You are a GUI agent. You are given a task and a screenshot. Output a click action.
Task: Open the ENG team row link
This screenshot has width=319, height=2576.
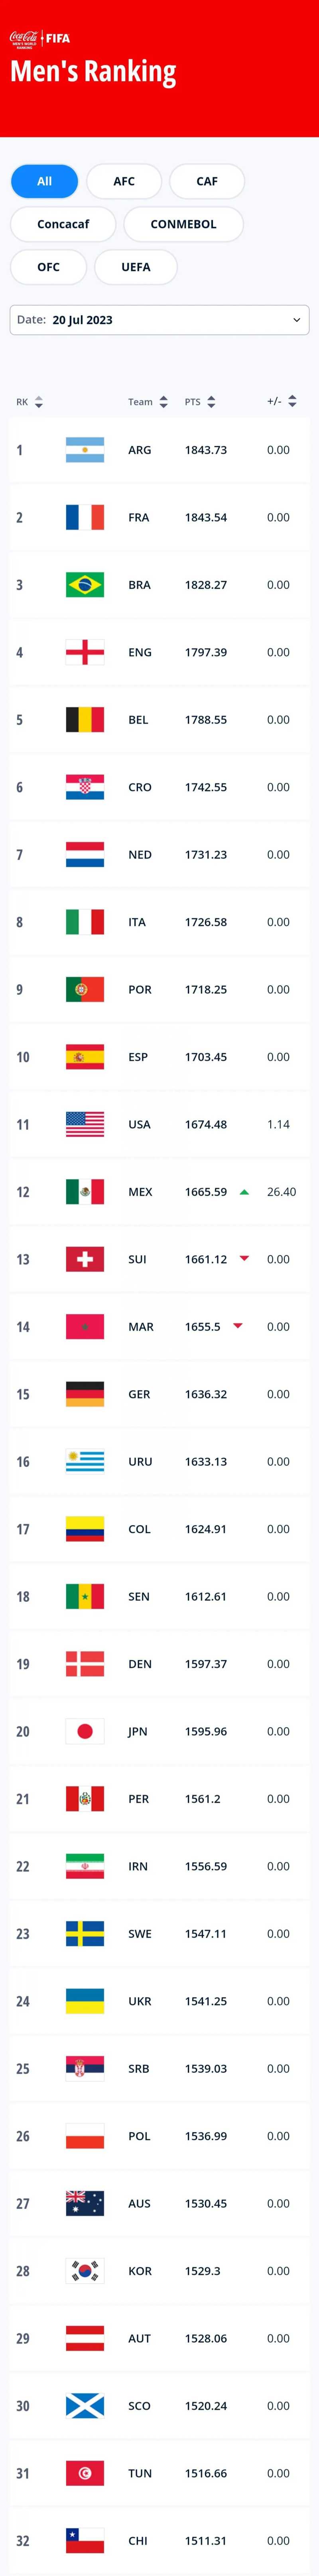click(x=140, y=652)
